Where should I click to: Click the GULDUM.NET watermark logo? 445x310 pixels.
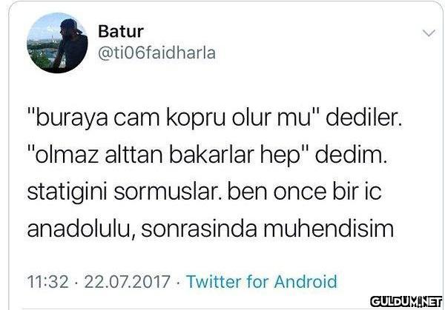[x=406, y=302]
